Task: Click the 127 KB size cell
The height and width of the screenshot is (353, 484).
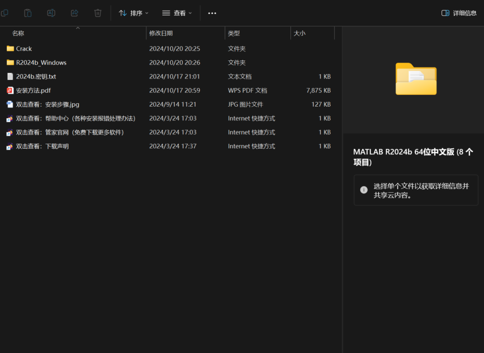Action: pyautogui.click(x=321, y=104)
